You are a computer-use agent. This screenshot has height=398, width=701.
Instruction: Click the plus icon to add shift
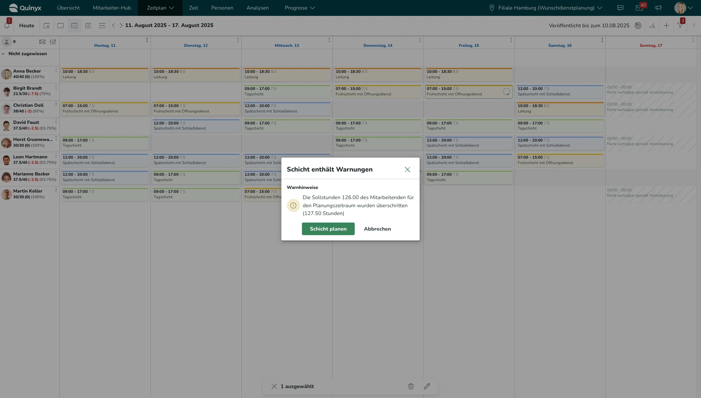[666, 25]
